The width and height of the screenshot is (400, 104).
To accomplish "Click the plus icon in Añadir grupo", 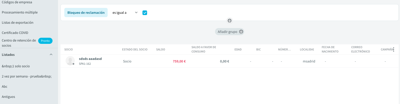I will tap(241, 32).
